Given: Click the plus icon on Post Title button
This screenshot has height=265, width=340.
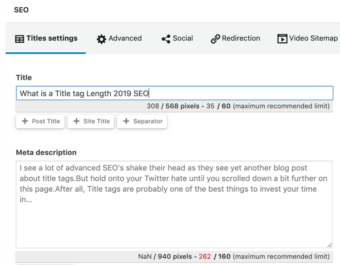Looking at the screenshot, I should tap(25, 121).
